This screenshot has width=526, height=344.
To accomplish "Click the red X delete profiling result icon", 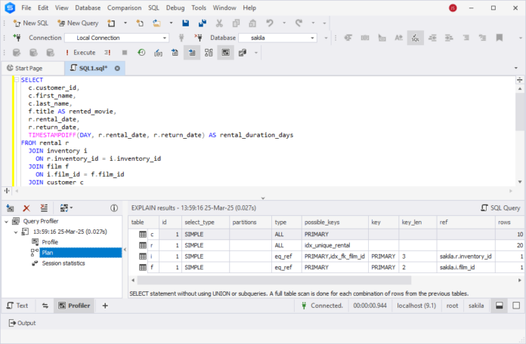I will (x=26, y=208).
